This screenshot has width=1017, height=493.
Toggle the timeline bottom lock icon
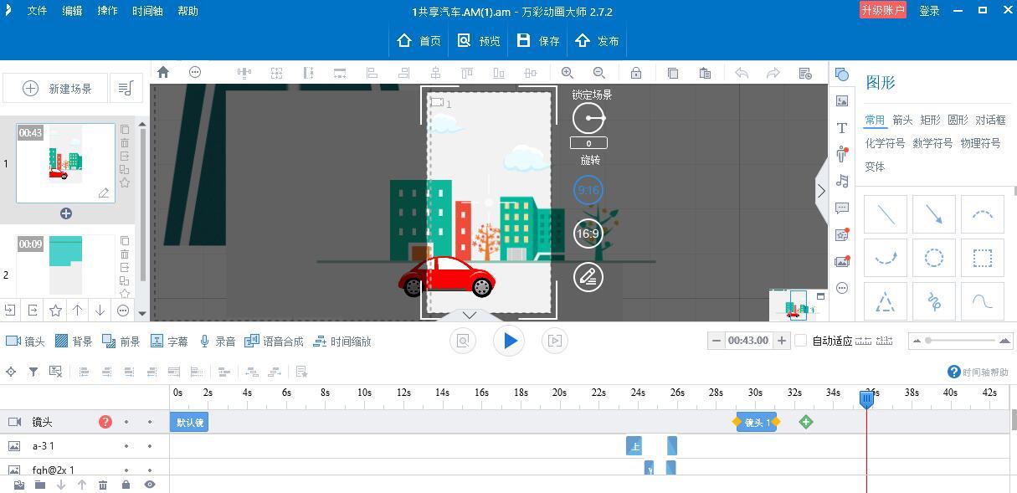(x=126, y=485)
